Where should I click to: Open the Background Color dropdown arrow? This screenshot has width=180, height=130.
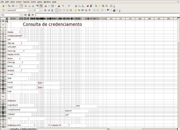[111, 10]
